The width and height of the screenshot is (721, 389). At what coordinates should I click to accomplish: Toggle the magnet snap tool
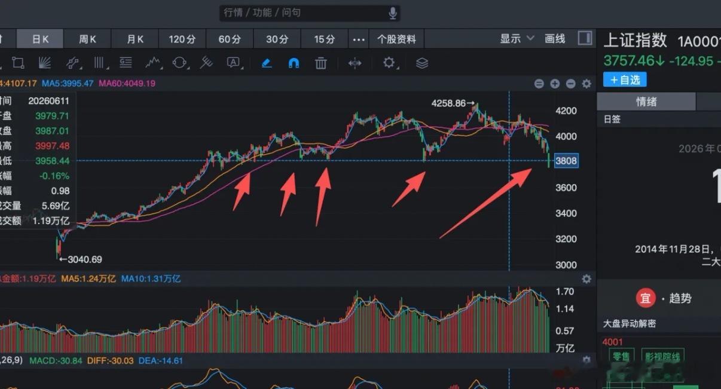(294, 63)
